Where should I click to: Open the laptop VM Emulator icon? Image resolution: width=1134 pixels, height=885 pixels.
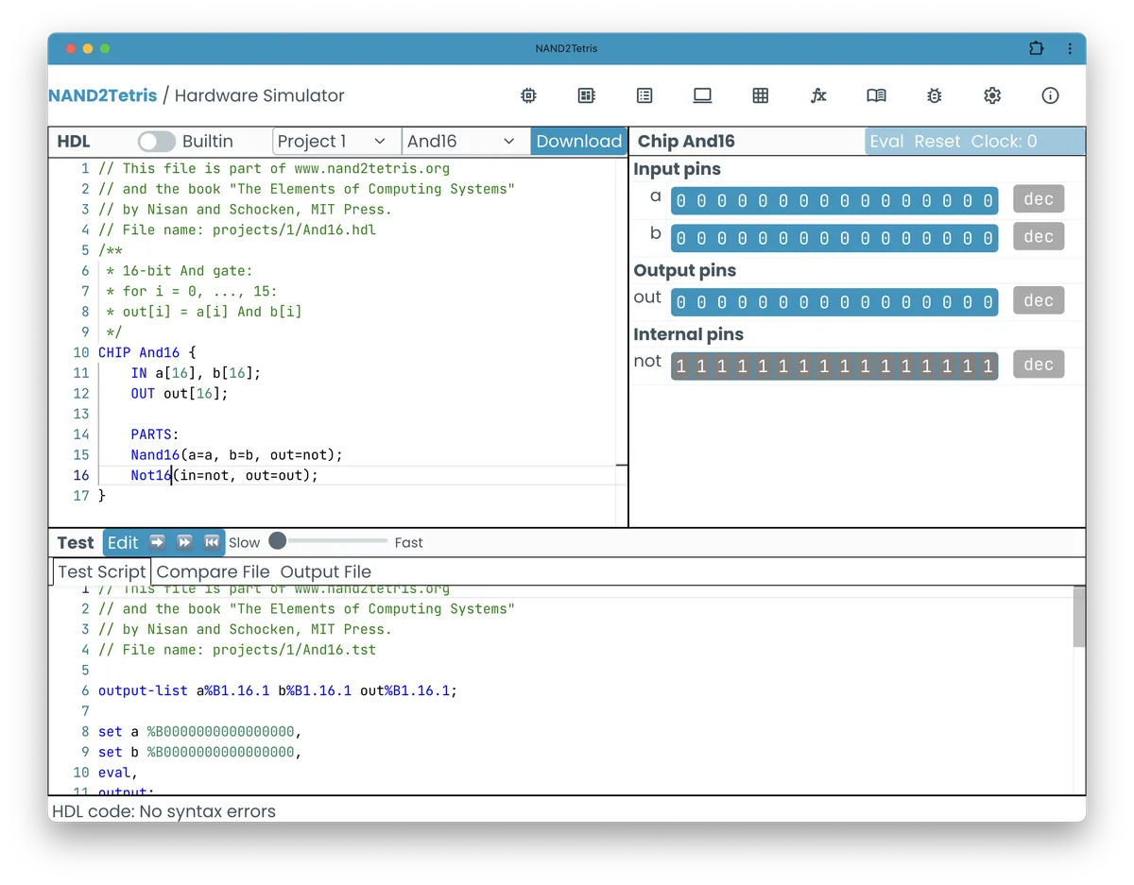click(x=702, y=95)
